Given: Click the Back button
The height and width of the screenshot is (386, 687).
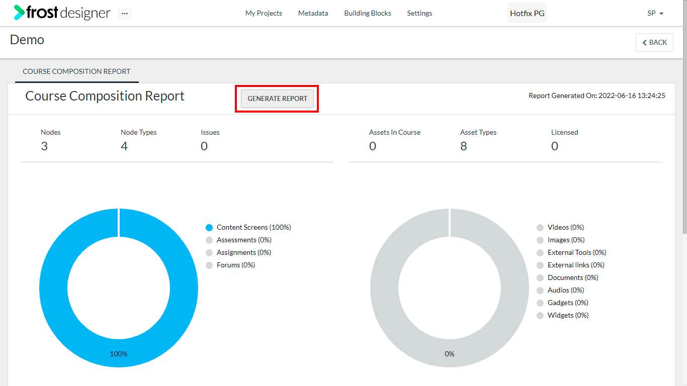Looking at the screenshot, I should click(654, 42).
